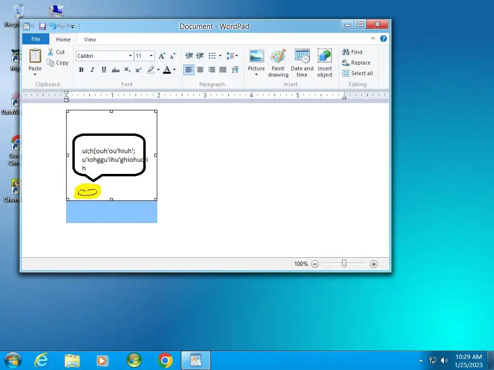Switch to the View tab

[90, 40]
